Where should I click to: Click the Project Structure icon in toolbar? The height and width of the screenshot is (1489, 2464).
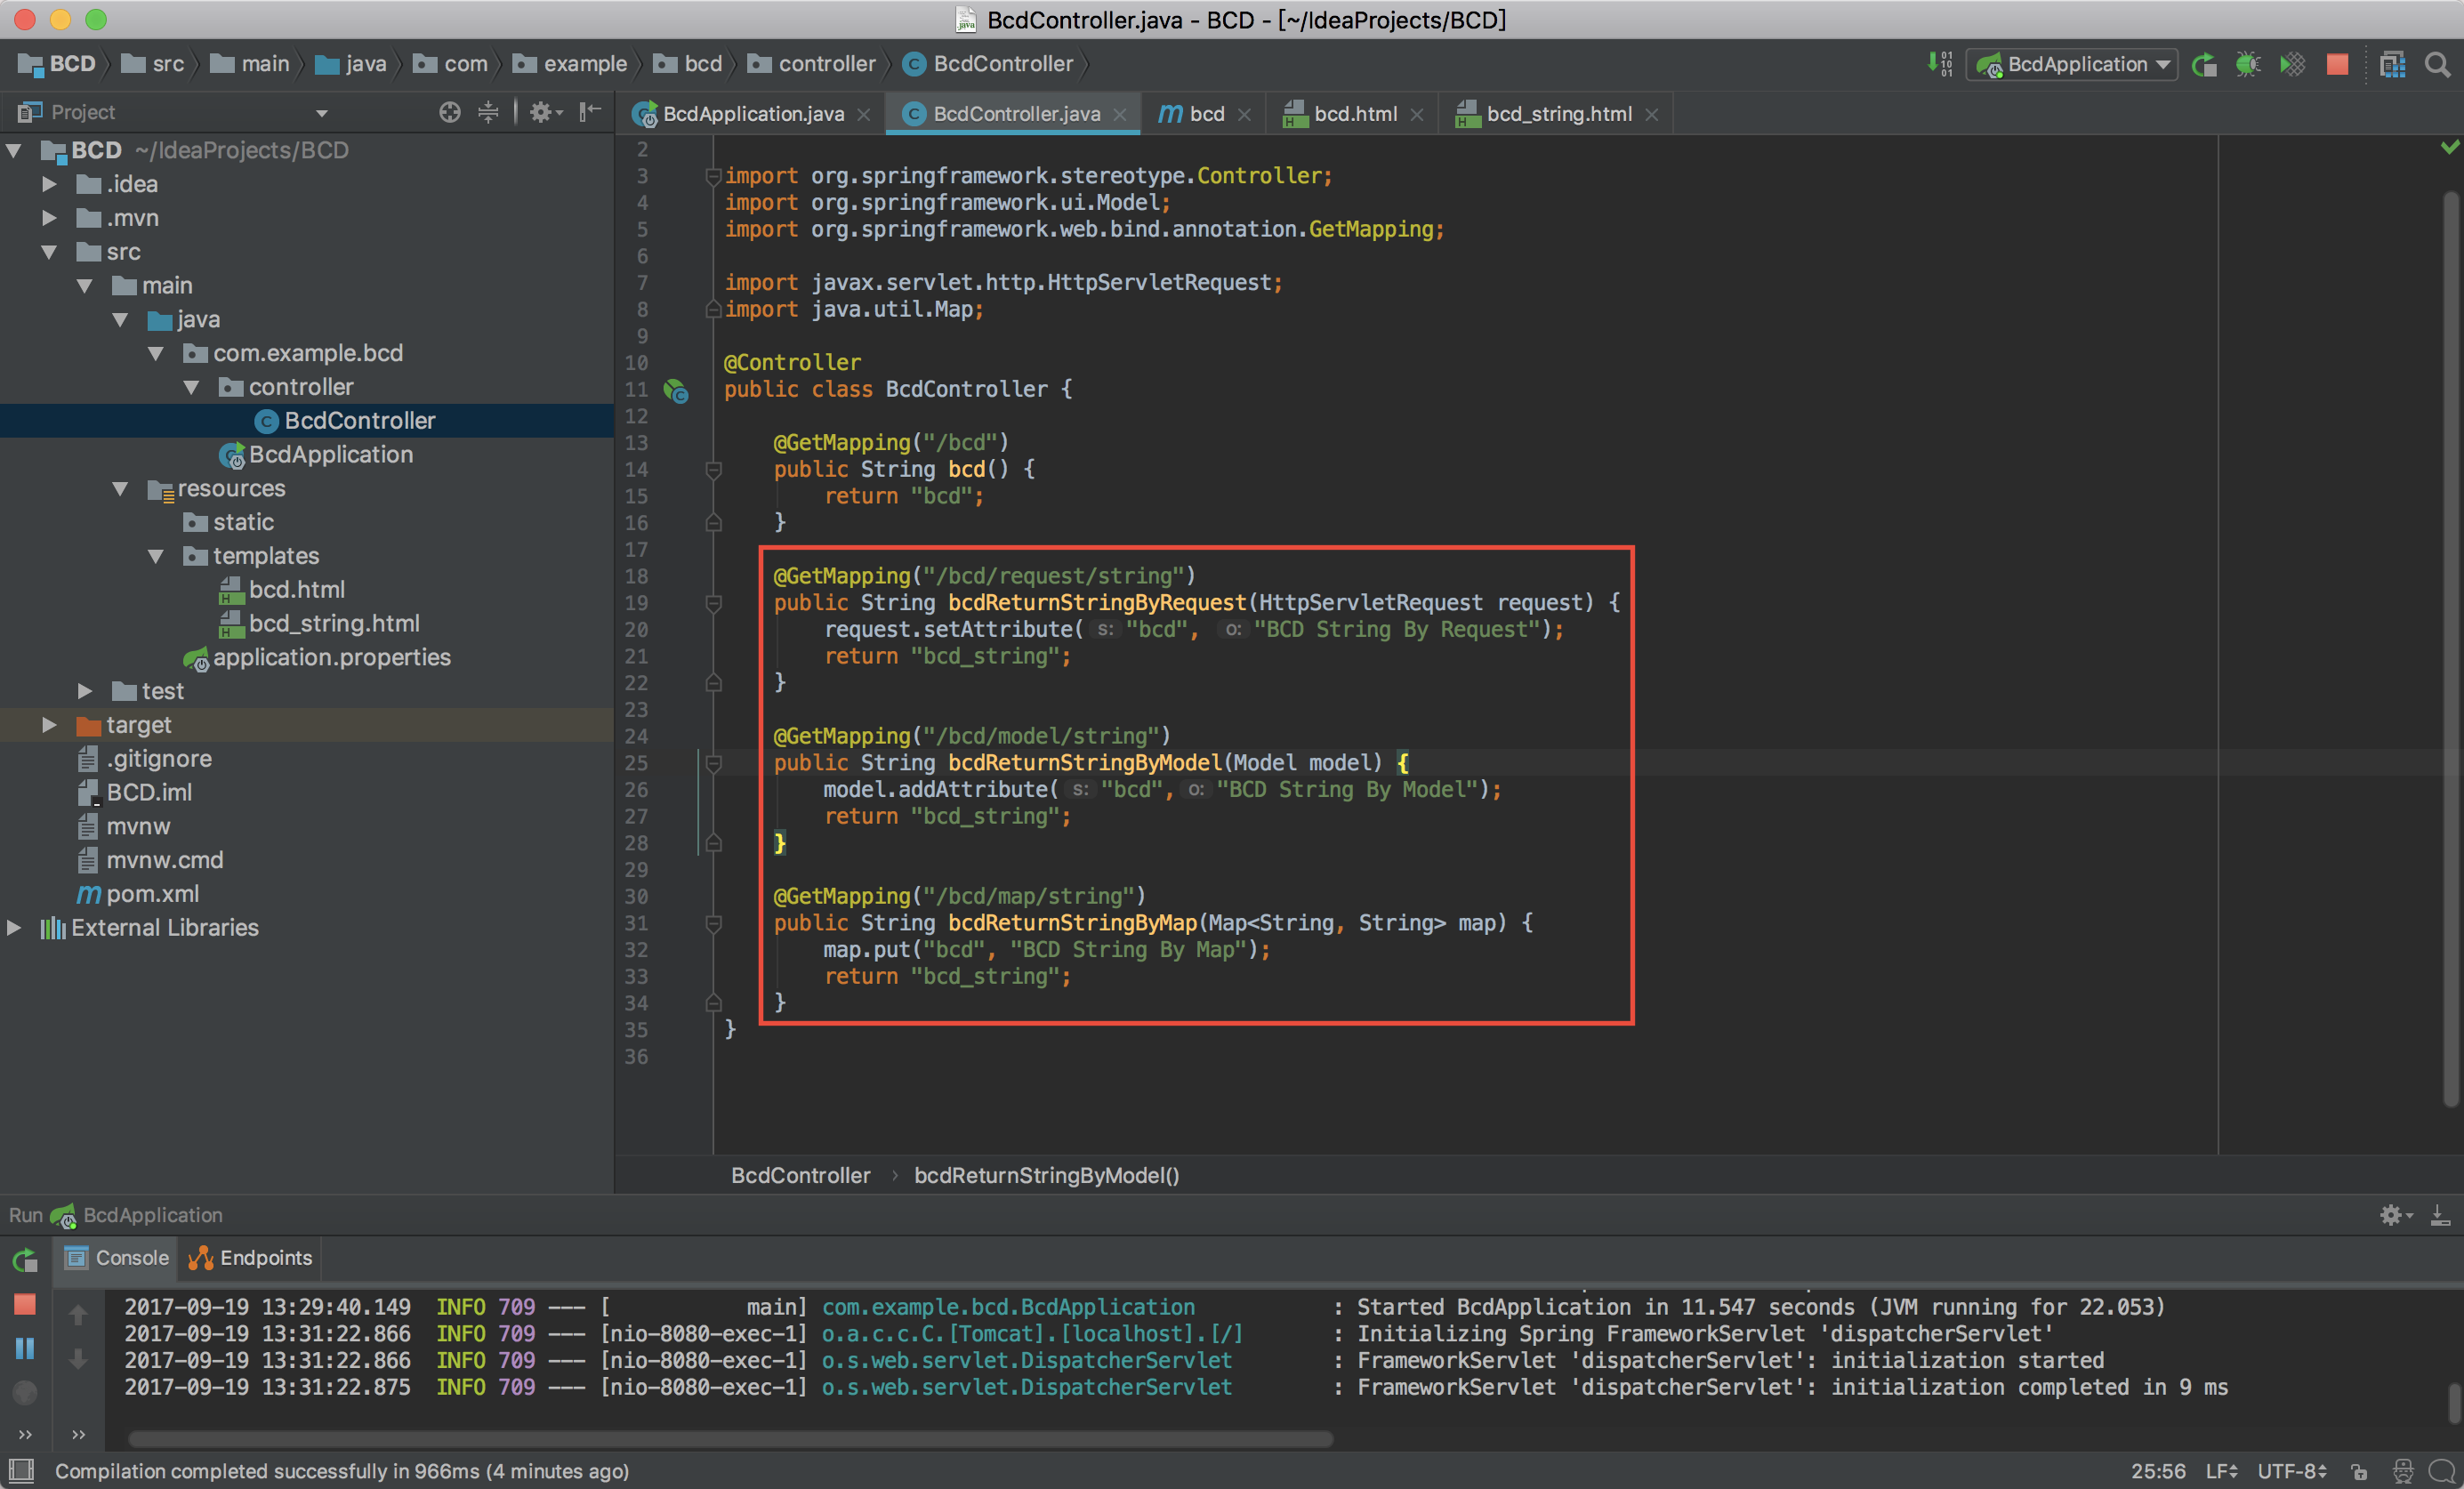point(2393,65)
